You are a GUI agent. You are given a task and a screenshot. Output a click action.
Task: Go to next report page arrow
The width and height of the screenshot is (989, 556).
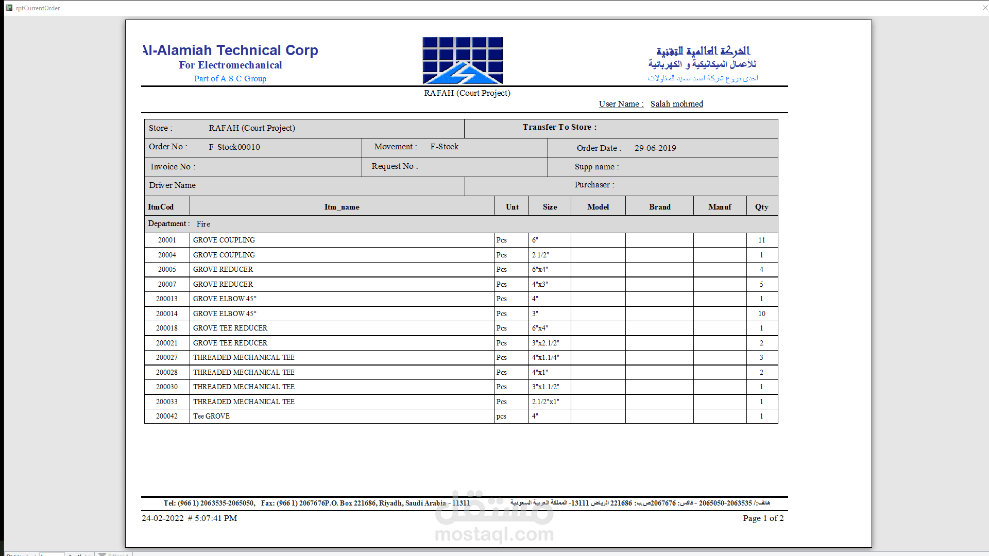pos(71,554)
